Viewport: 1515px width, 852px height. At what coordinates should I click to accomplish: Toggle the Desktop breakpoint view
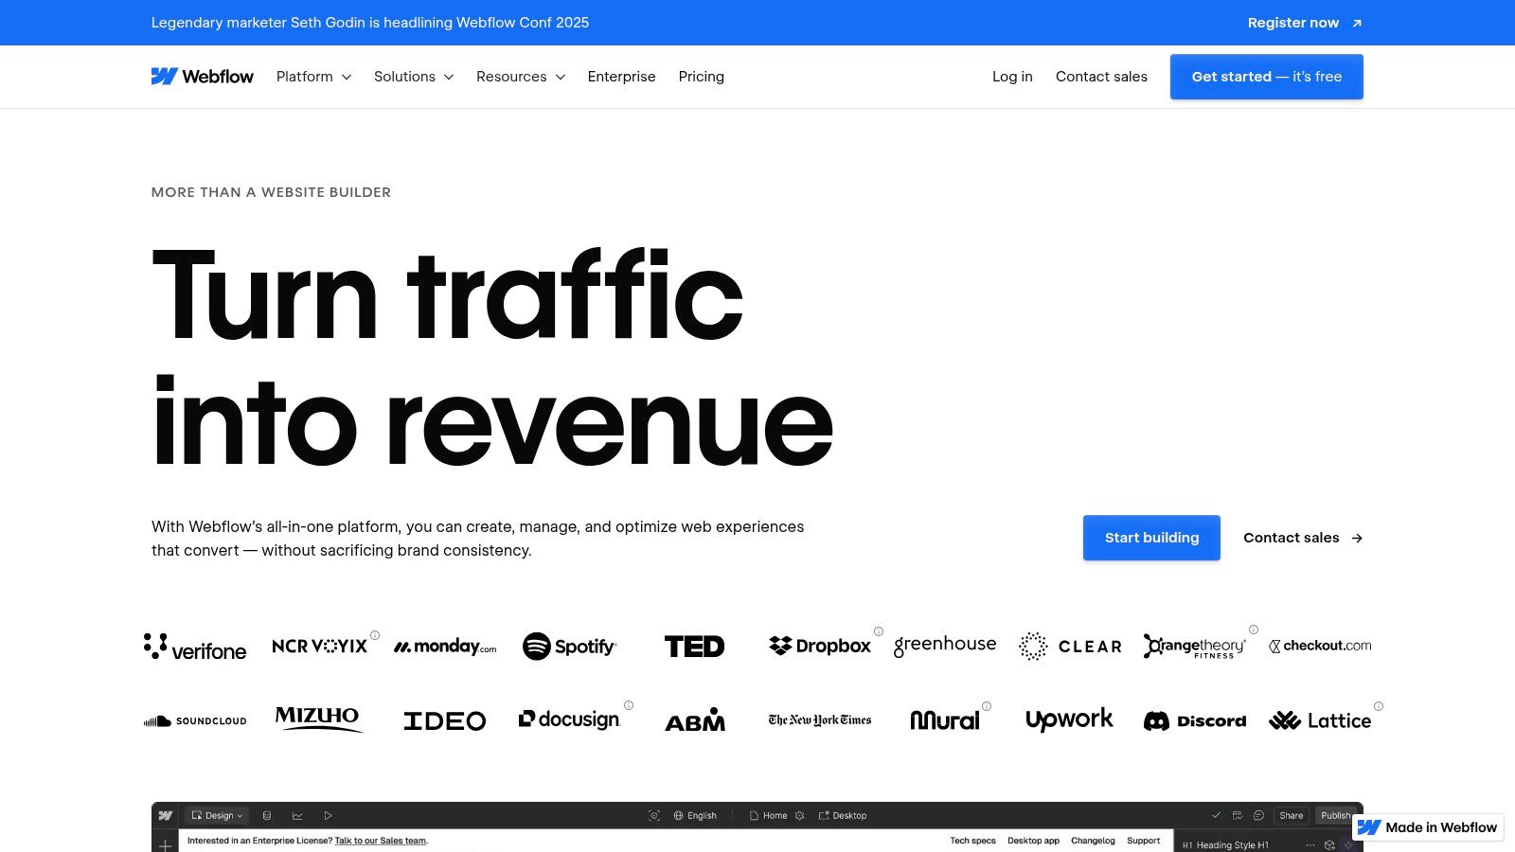tap(843, 815)
